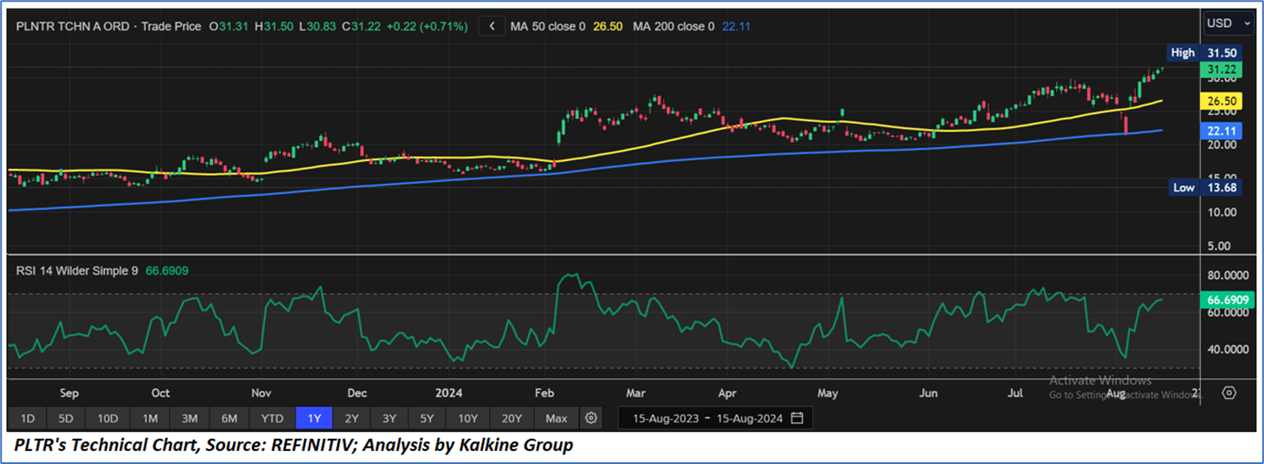Click the Sep label on the time axis
Image resolution: width=1264 pixels, height=464 pixels.
(69, 393)
